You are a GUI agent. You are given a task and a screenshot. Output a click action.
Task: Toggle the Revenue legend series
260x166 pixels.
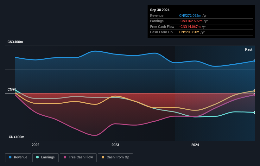point(18,157)
